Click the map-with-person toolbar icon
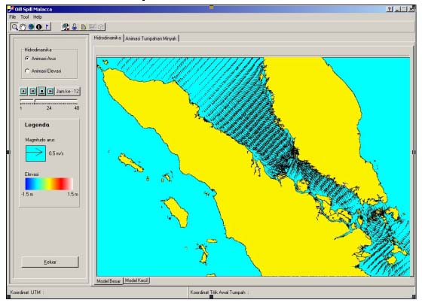The image size is (422, 303). (x=66, y=27)
